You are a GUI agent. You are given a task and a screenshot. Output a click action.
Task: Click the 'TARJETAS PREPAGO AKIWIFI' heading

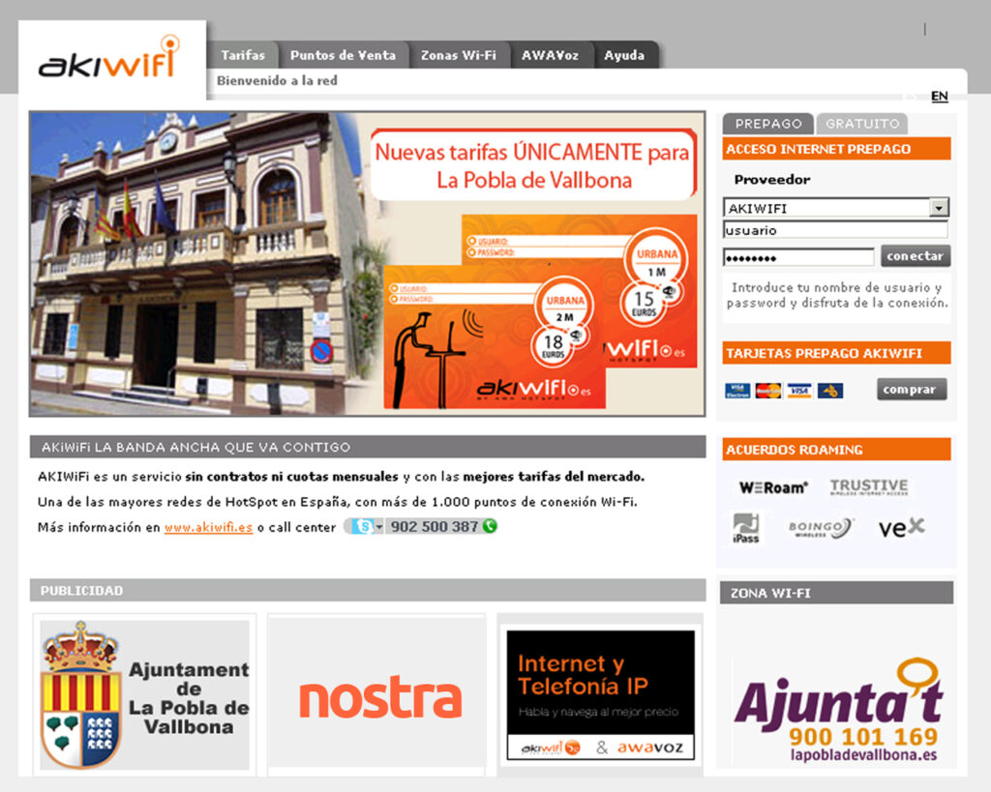click(x=825, y=353)
